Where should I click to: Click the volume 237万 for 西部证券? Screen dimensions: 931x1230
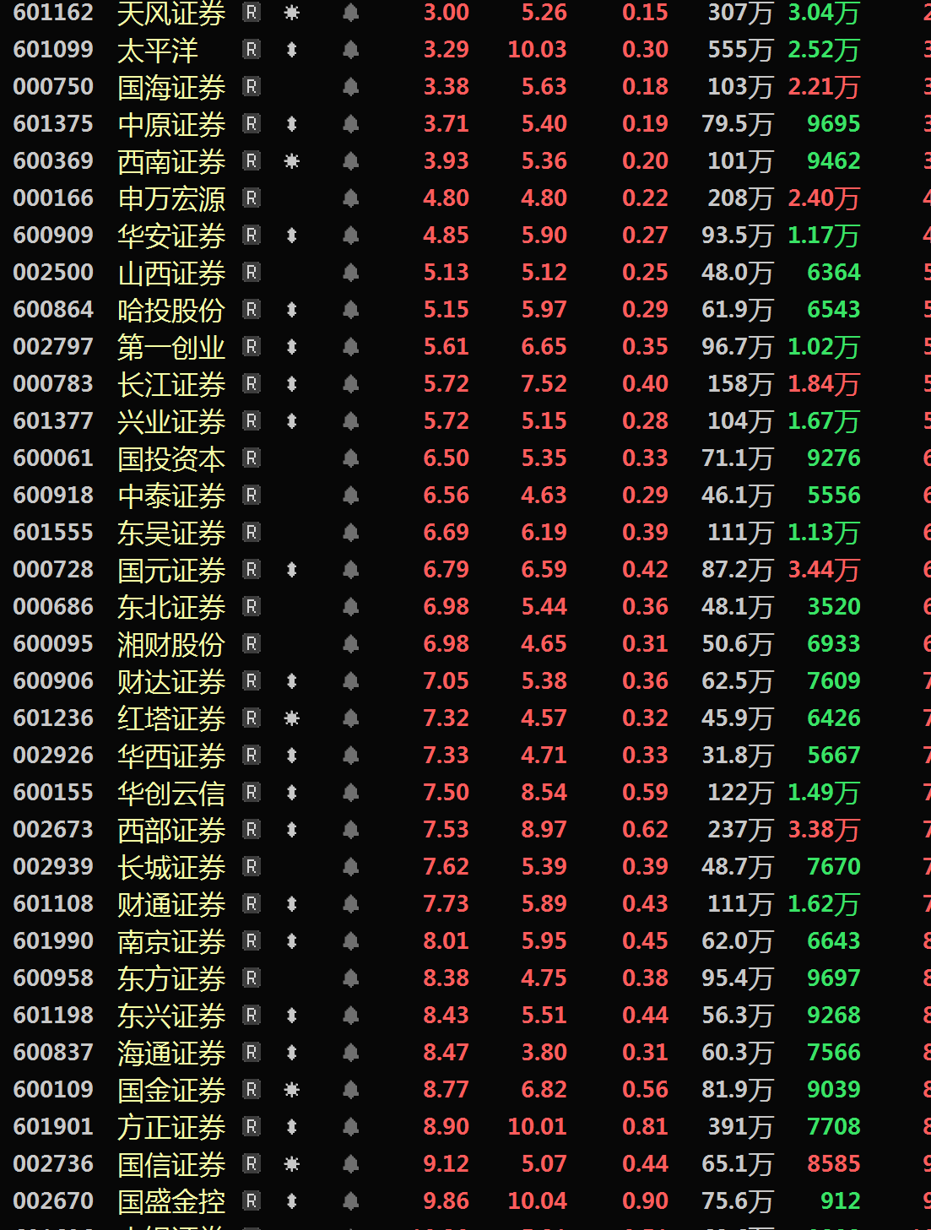coord(740,830)
